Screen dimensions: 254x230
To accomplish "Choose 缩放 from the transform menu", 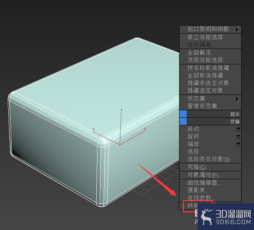I will [210, 144].
